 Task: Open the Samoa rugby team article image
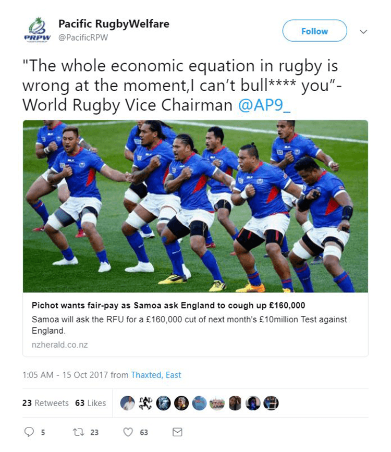pyautogui.click(x=195, y=206)
